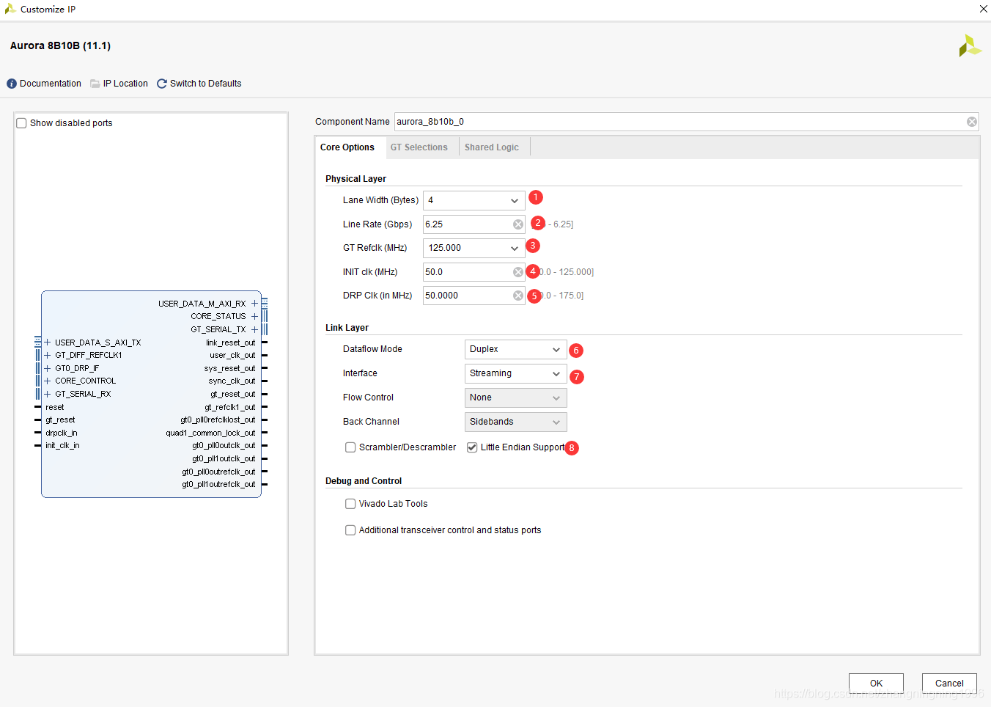Screen dimensions: 991x707
Task: Switch to the GT Selections tab
Action: tap(419, 147)
